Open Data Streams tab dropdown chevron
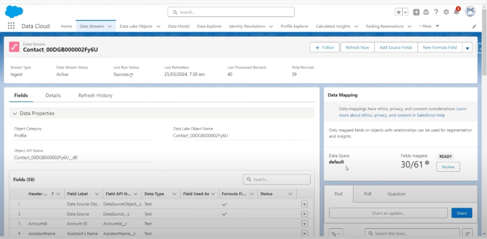This screenshot has height=239, width=487. (x=110, y=26)
